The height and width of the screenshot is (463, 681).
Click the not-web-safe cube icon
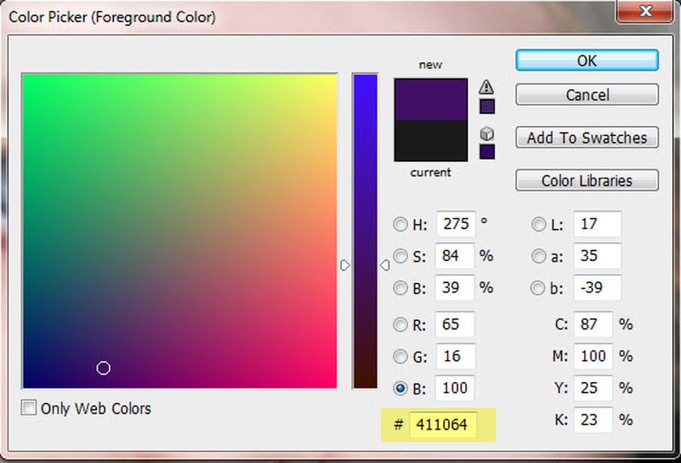click(487, 134)
